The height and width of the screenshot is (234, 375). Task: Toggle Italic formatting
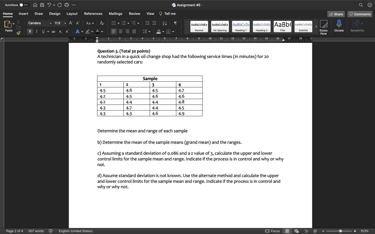point(37,31)
